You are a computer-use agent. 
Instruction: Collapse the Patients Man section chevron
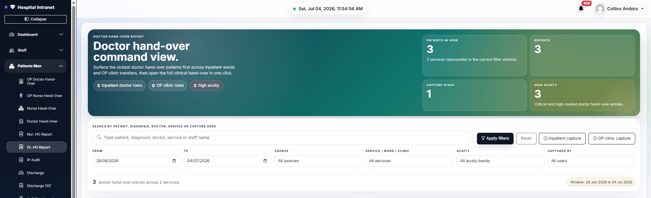[61, 66]
